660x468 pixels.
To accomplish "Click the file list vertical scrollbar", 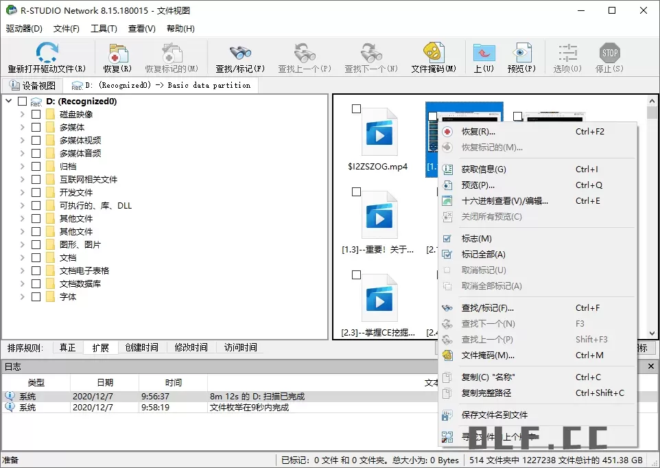I will click(653, 206).
